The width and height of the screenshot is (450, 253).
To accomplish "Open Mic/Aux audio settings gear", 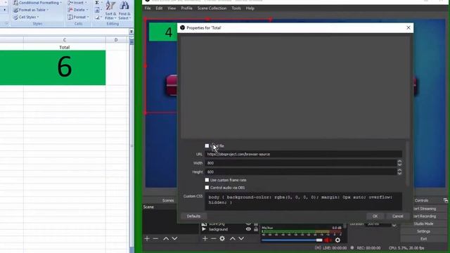I will tap(337, 240).
